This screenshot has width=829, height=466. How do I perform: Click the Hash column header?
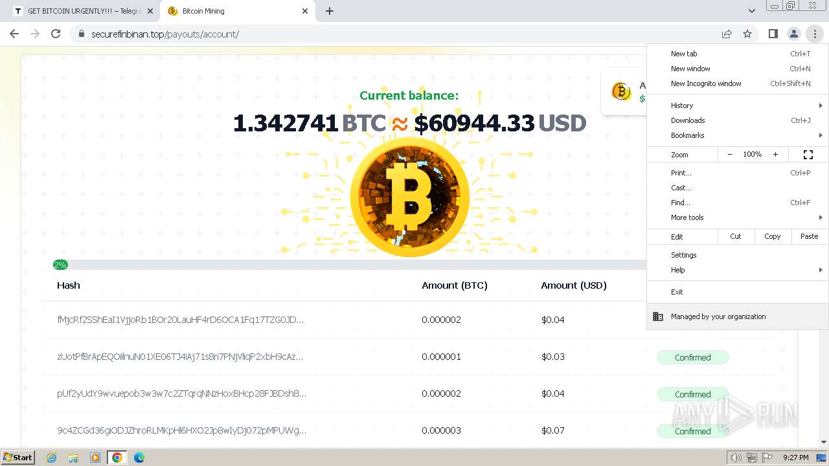[69, 285]
